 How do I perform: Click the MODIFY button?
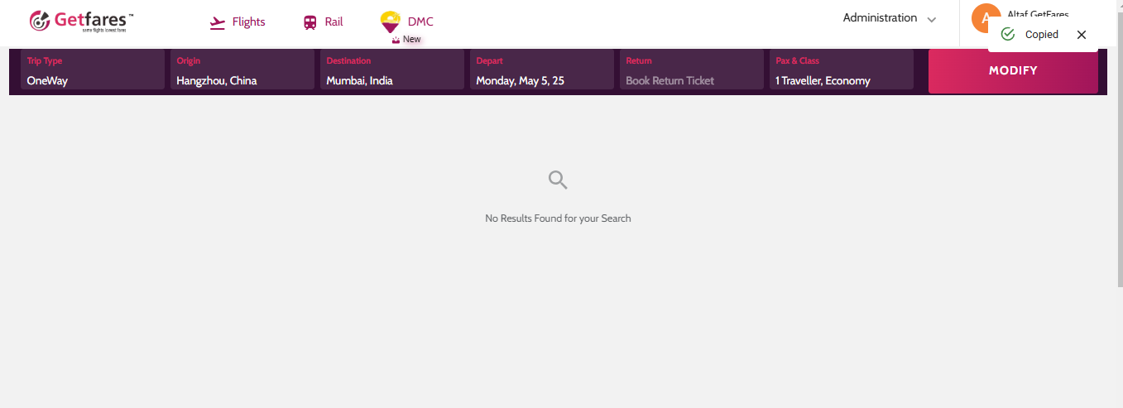click(1013, 70)
